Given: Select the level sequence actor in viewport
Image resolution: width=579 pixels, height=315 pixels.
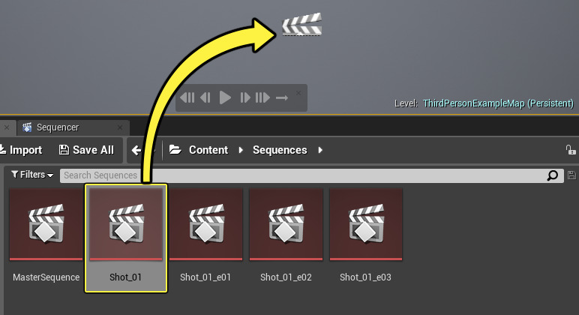Looking at the screenshot, I should (301, 25).
